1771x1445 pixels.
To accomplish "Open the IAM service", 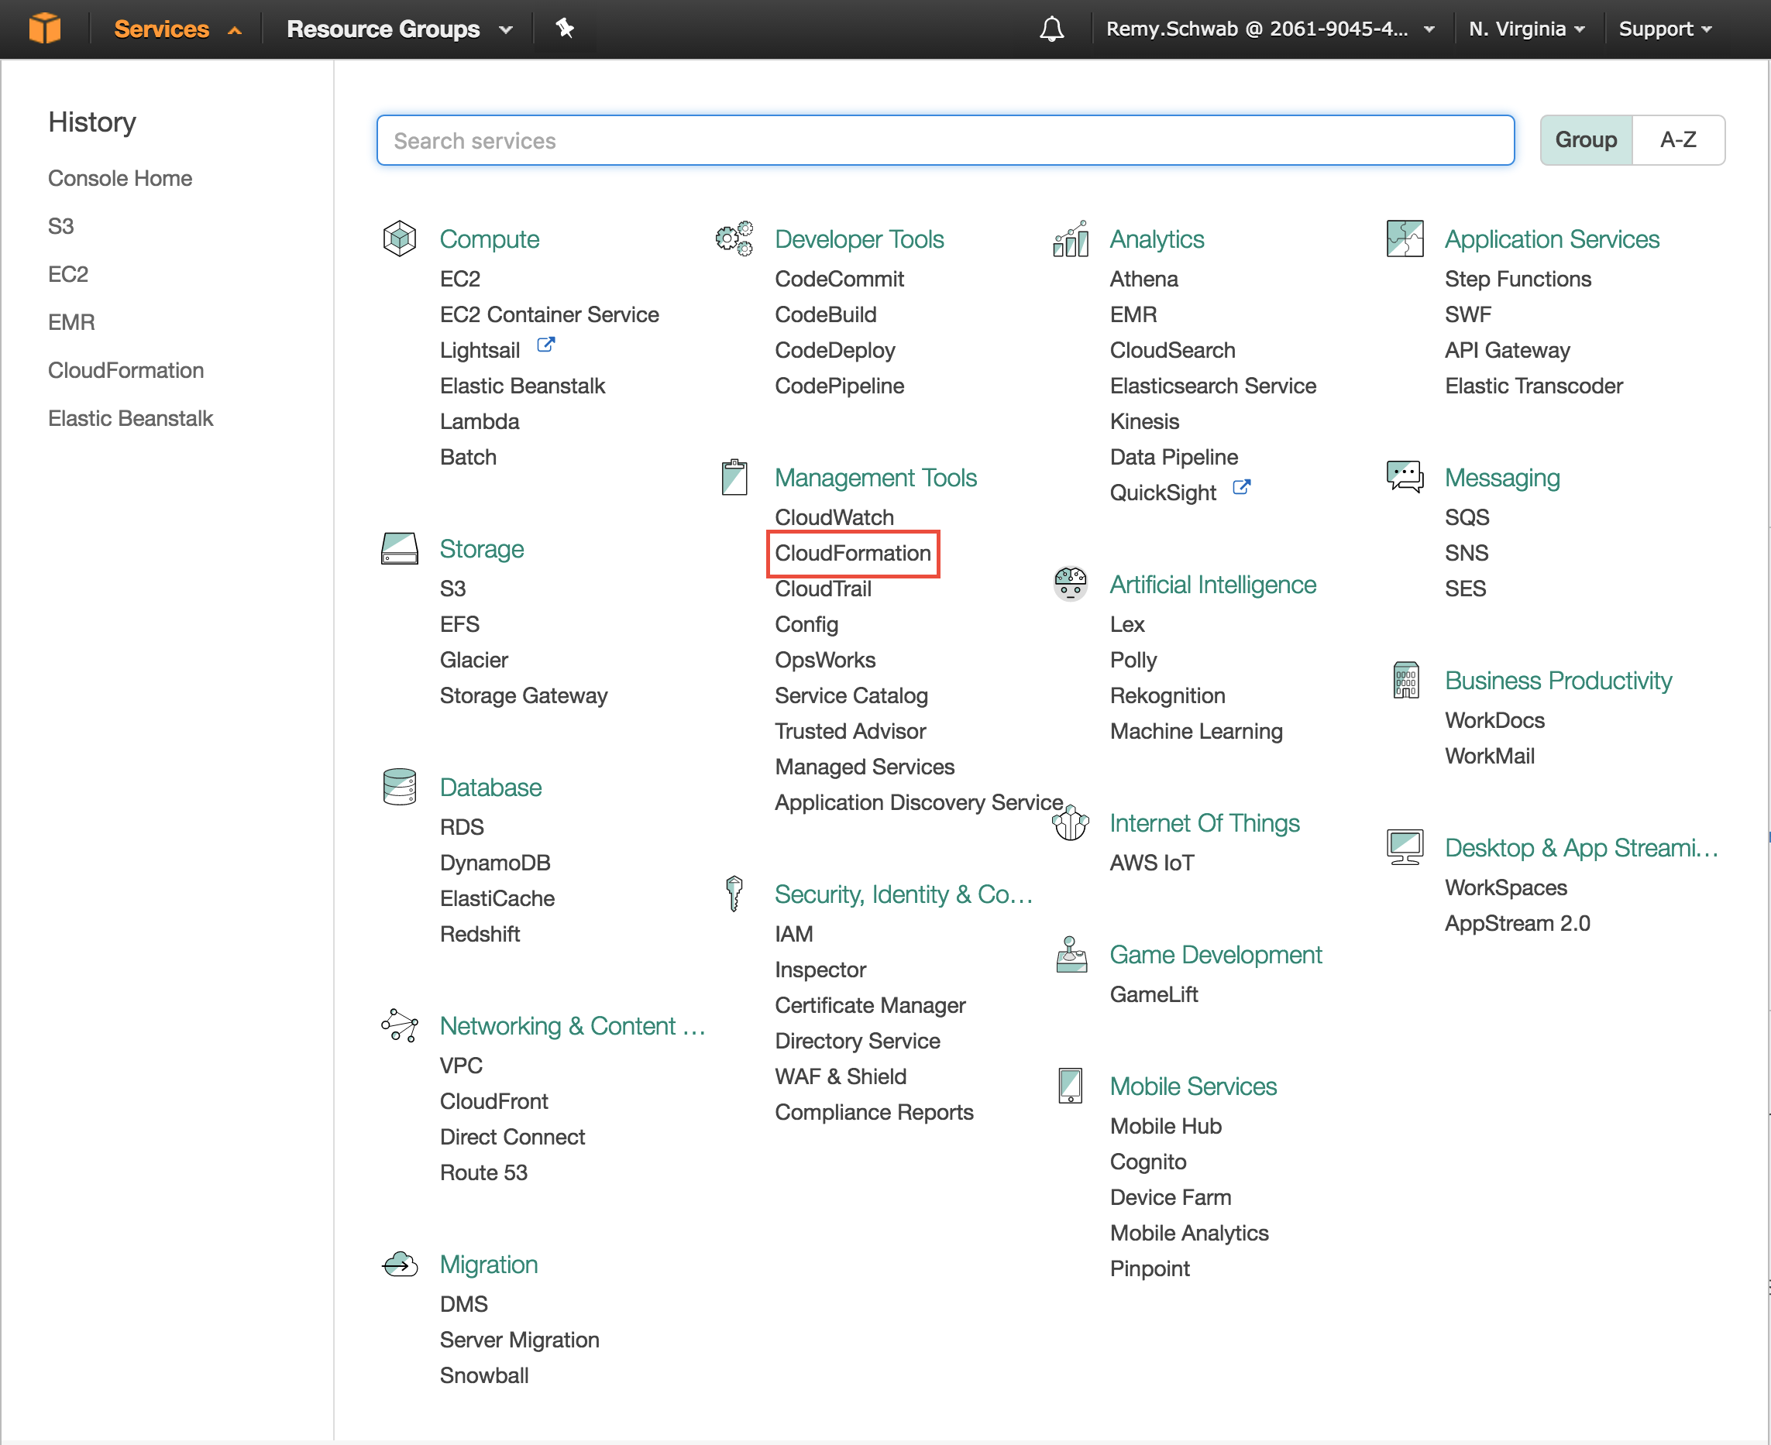I will [793, 934].
